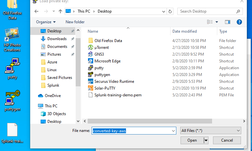This screenshot has height=151, width=252.
Task: Open the recent locations dropdown arrow
Action: pyautogui.click(x=54, y=11)
